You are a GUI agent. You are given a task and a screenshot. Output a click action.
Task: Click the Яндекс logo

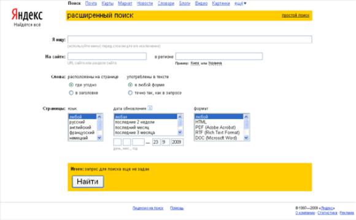[x=27, y=15]
